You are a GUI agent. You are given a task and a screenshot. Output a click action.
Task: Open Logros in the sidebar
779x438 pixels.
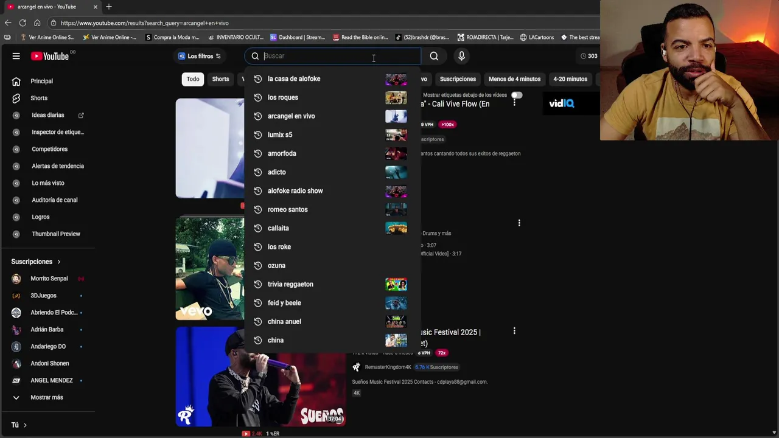point(40,217)
